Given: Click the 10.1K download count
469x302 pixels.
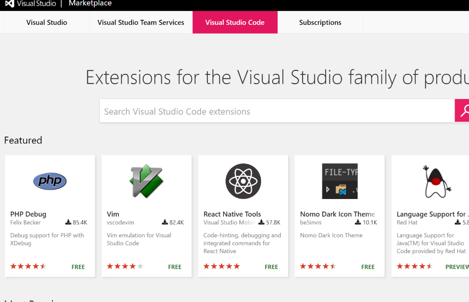Looking at the screenshot, I should (x=370, y=222).
